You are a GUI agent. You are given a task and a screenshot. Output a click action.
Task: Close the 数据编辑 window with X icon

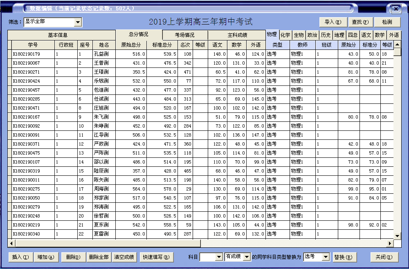(x=396, y=9)
